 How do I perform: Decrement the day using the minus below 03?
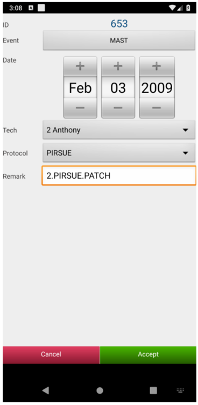[x=118, y=107]
